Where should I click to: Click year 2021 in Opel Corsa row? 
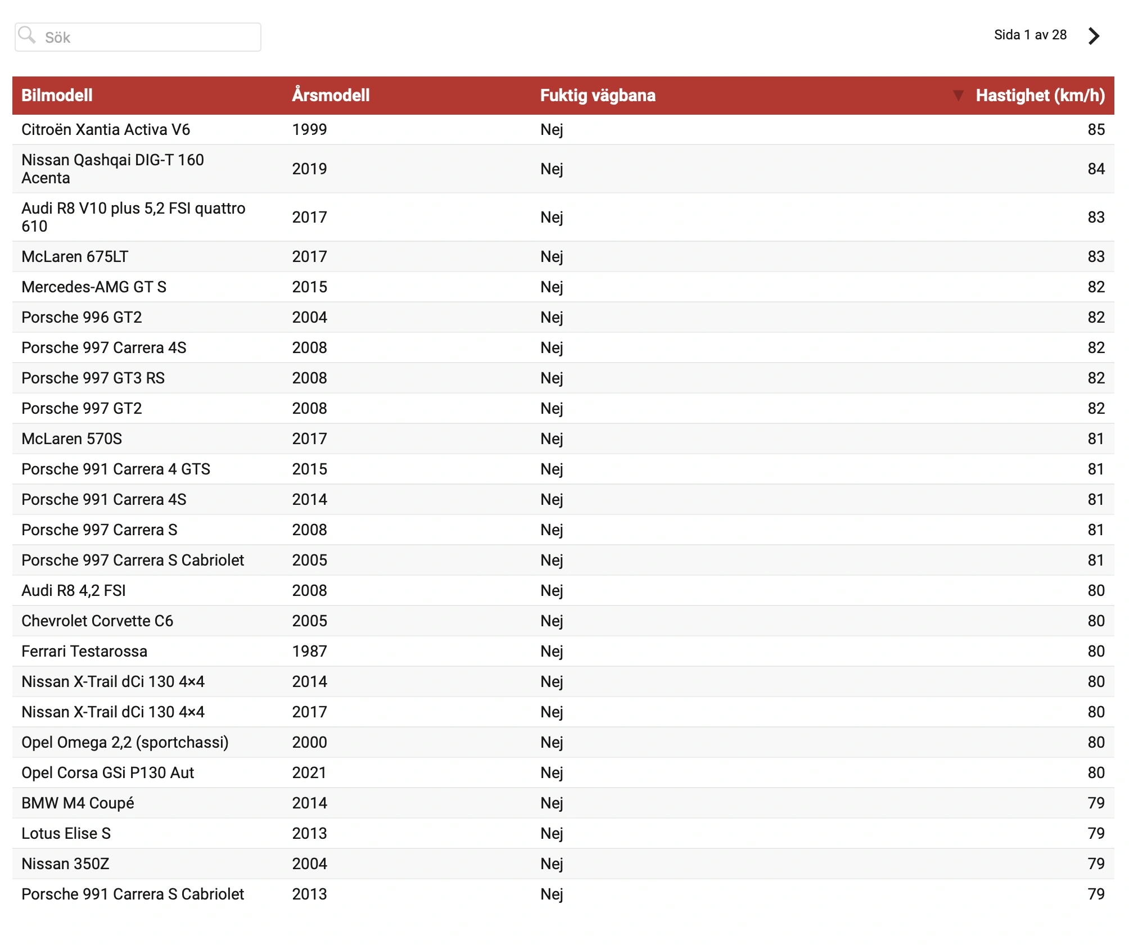(309, 773)
